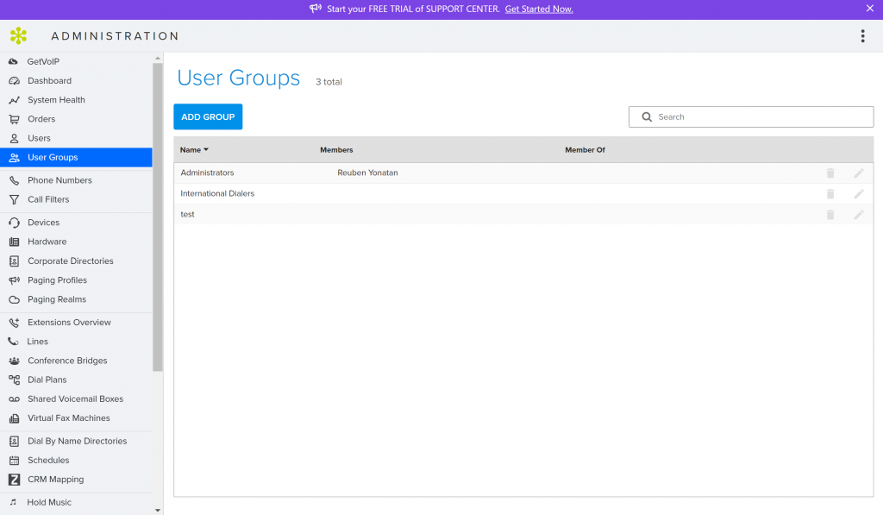Select the Administrators group name
This screenshot has height=515, width=883.
[x=207, y=173]
